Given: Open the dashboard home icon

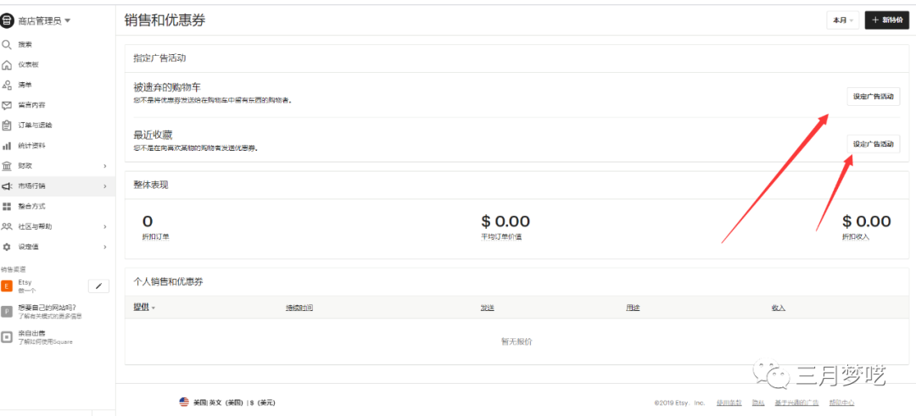Looking at the screenshot, I should [7, 64].
